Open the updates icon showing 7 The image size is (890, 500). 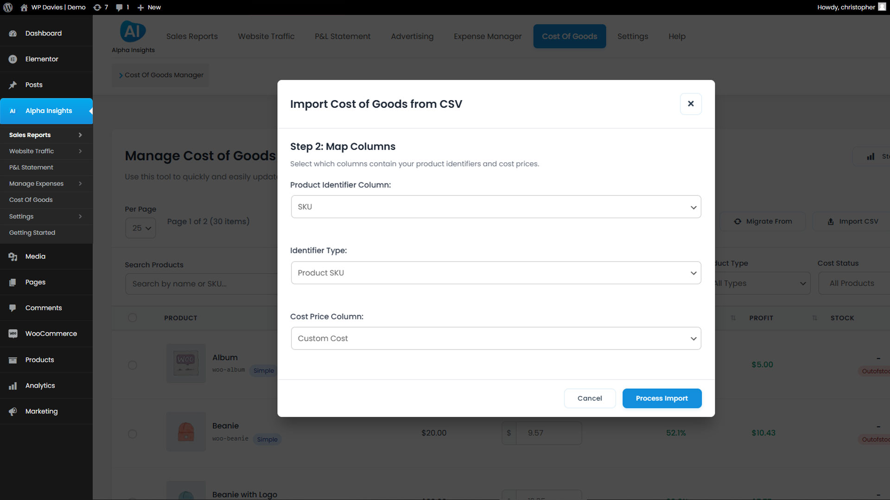(100, 7)
